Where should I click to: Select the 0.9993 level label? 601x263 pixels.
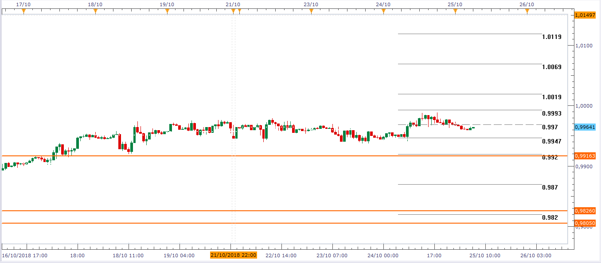pos(552,113)
